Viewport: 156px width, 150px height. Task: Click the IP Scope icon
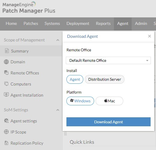pos(6,132)
